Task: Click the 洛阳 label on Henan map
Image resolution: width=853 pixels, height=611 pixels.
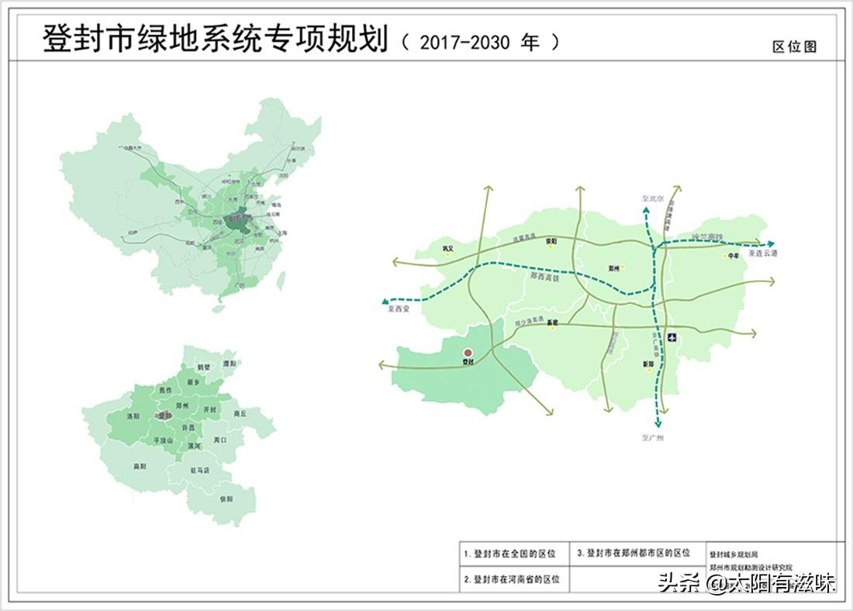Action: pyautogui.click(x=133, y=416)
